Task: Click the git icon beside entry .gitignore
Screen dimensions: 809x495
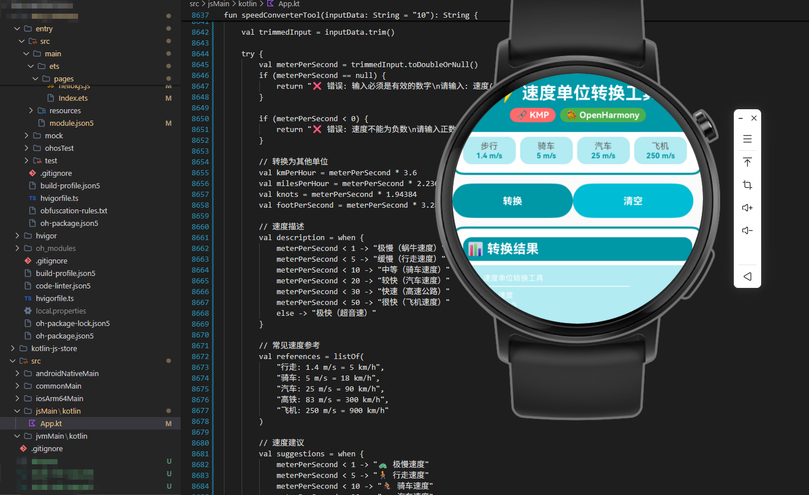Action: pos(32,173)
